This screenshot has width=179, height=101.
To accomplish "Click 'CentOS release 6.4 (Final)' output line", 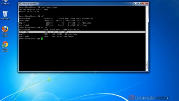I will pyautogui.click(x=34, y=10).
